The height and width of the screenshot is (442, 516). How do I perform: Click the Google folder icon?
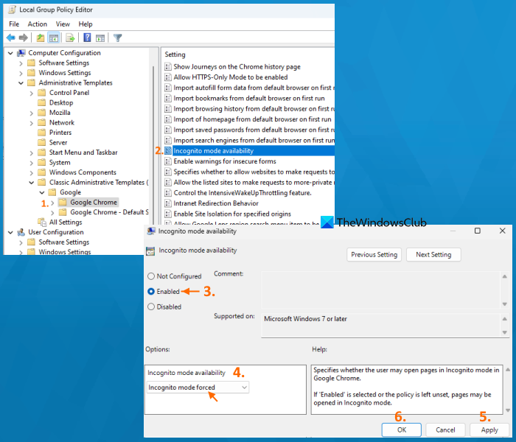pos(52,192)
